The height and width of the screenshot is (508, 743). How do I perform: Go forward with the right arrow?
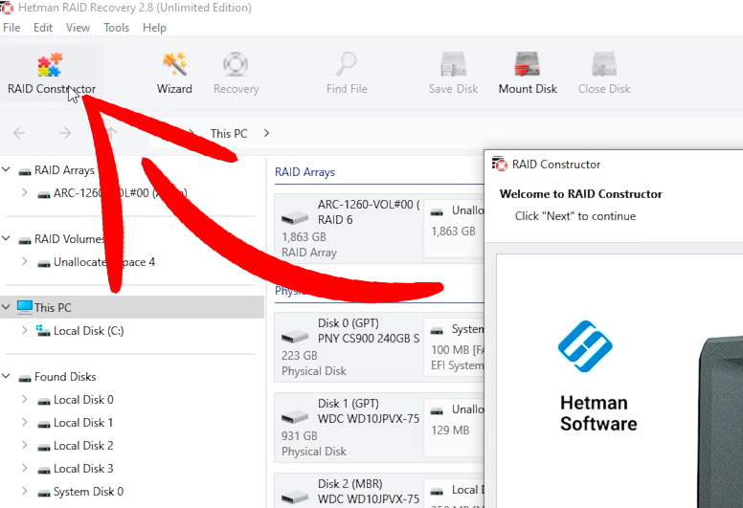(65, 133)
